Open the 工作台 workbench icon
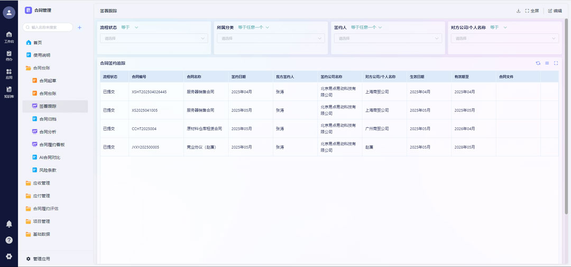 [9, 36]
